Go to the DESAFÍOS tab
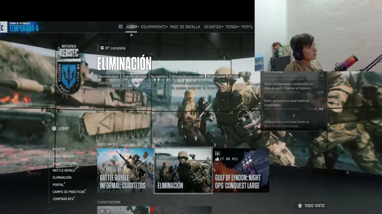 (x=212, y=27)
